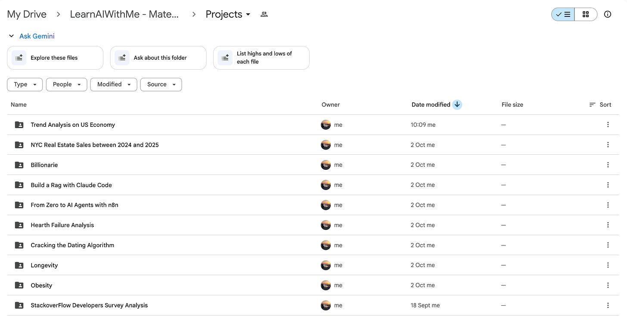
Task: Click the shared folder icon of Trend Analysis row
Action: pyautogui.click(x=19, y=125)
